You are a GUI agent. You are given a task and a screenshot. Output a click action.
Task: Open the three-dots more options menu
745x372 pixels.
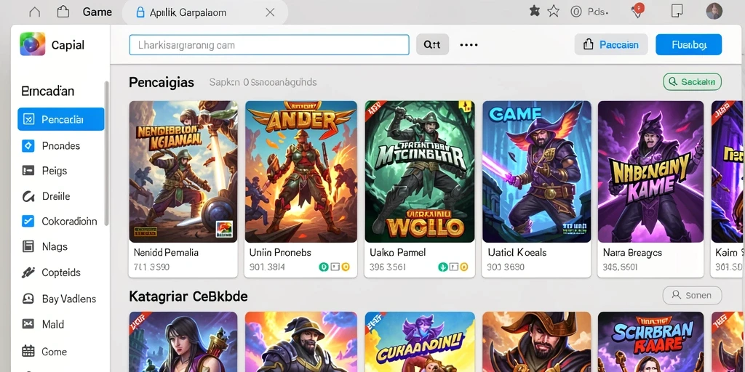click(469, 45)
